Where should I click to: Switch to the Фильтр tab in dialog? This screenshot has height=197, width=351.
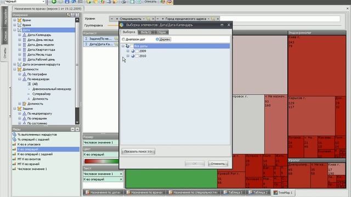click(146, 32)
